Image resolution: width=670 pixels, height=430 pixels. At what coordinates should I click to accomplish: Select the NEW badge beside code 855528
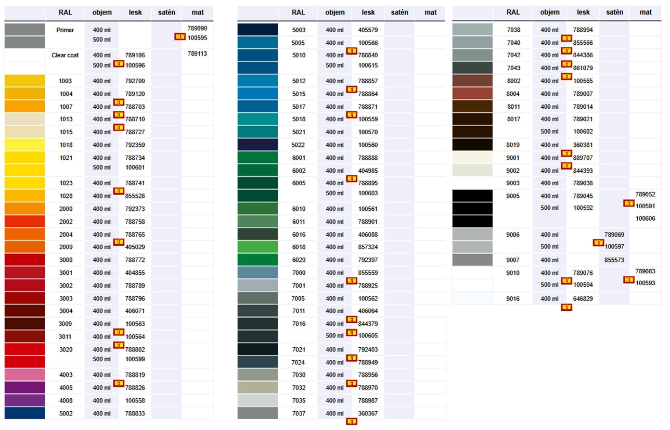(119, 191)
